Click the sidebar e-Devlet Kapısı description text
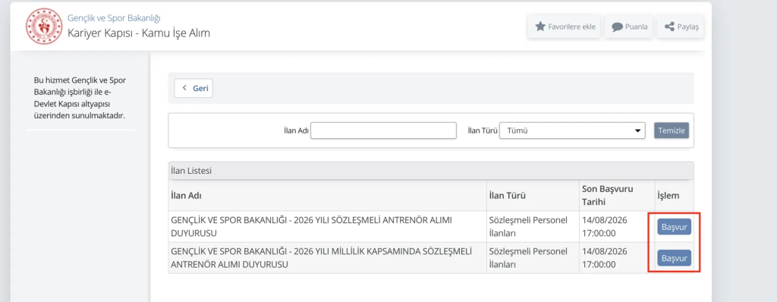 (80, 98)
